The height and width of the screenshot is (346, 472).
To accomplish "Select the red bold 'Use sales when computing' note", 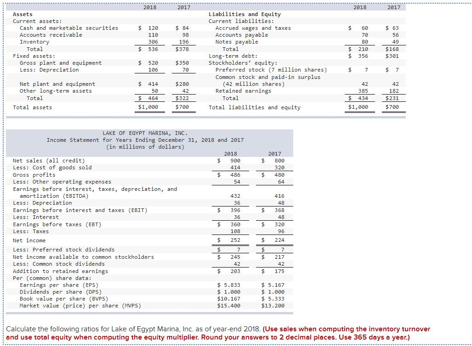I will pos(218,333).
